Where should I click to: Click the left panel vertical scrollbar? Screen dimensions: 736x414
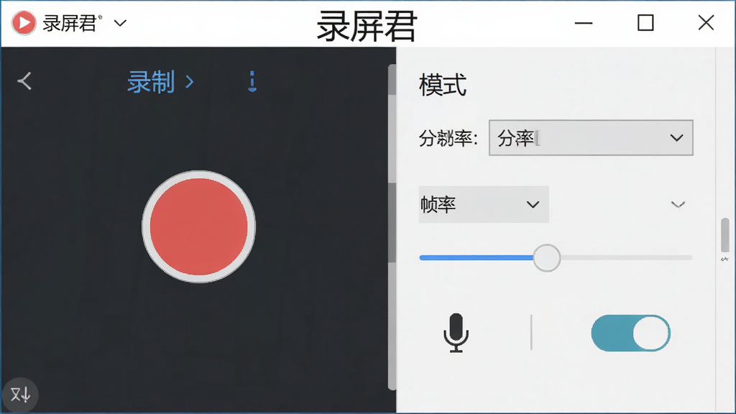pyautogui.click(x=392, y=226)
